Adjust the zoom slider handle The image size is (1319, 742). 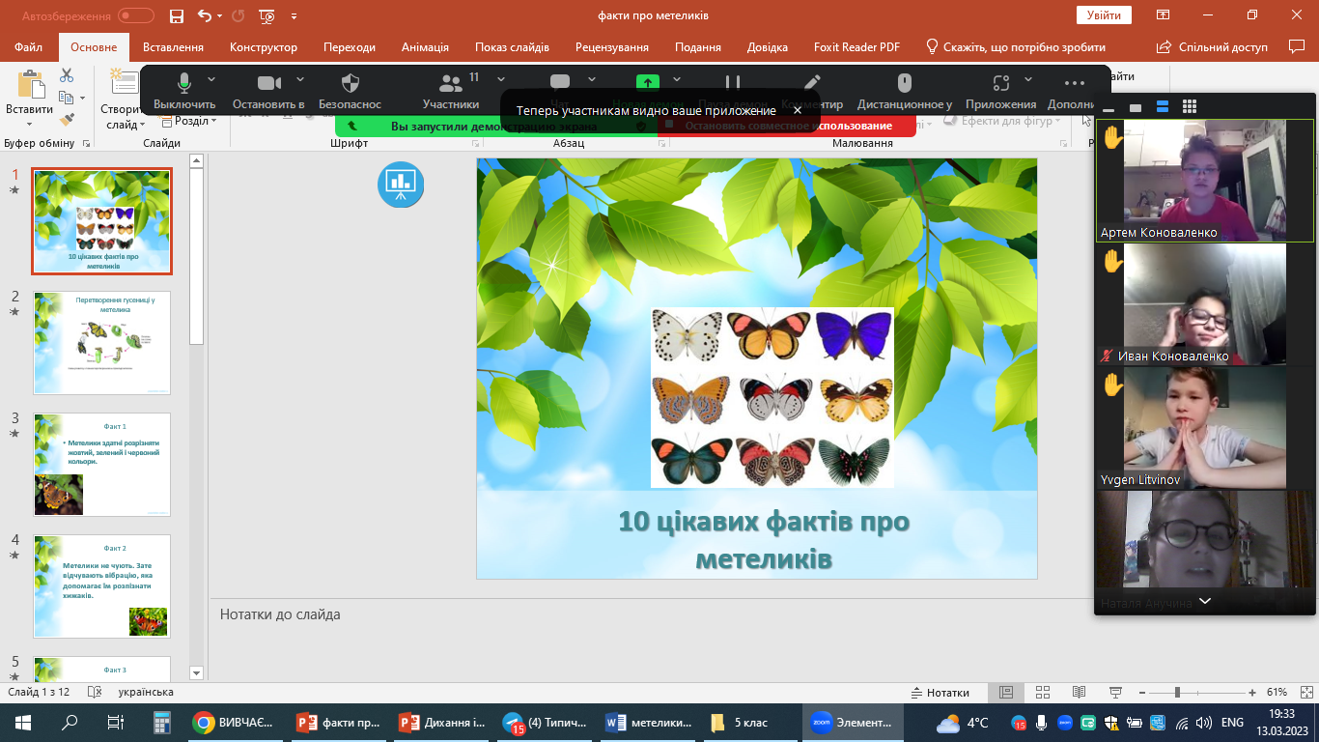1177,693
